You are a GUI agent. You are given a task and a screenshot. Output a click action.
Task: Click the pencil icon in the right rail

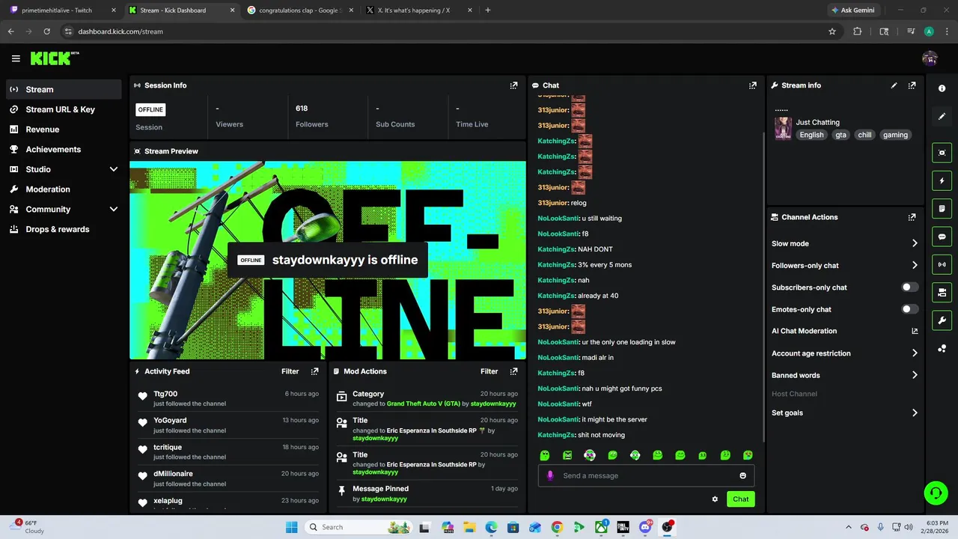[942, 116]
